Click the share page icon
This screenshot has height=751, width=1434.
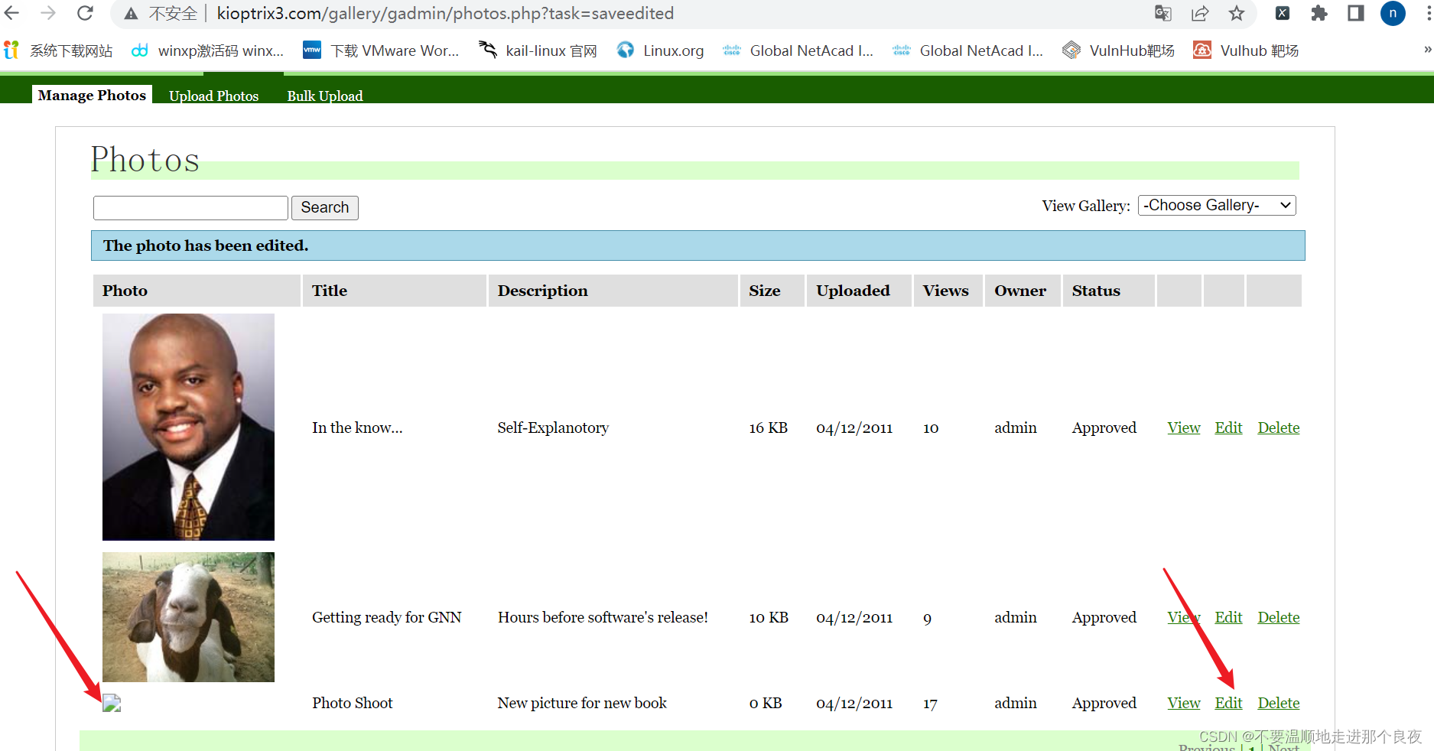tap(1200, 13)
